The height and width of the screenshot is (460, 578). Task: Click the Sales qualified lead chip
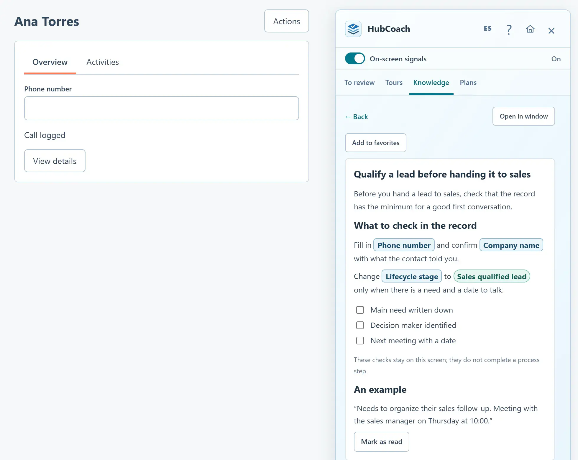[x=492, y=276]
